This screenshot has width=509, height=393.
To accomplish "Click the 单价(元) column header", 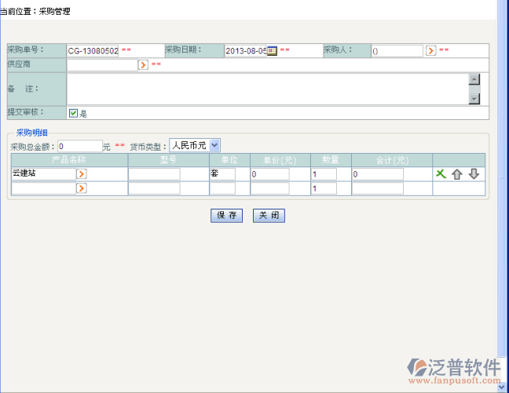I will pyautogui.click(x=280, y=160).
